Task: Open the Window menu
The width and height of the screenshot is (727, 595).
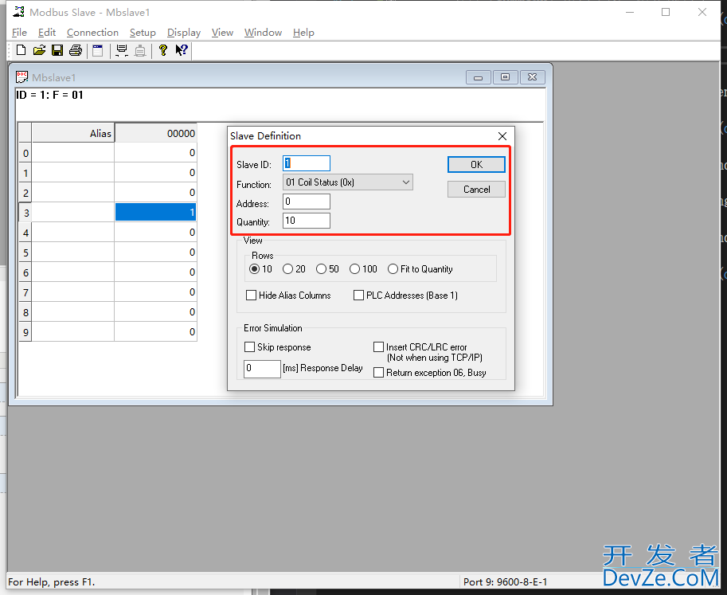Action: tap(263, 33)
